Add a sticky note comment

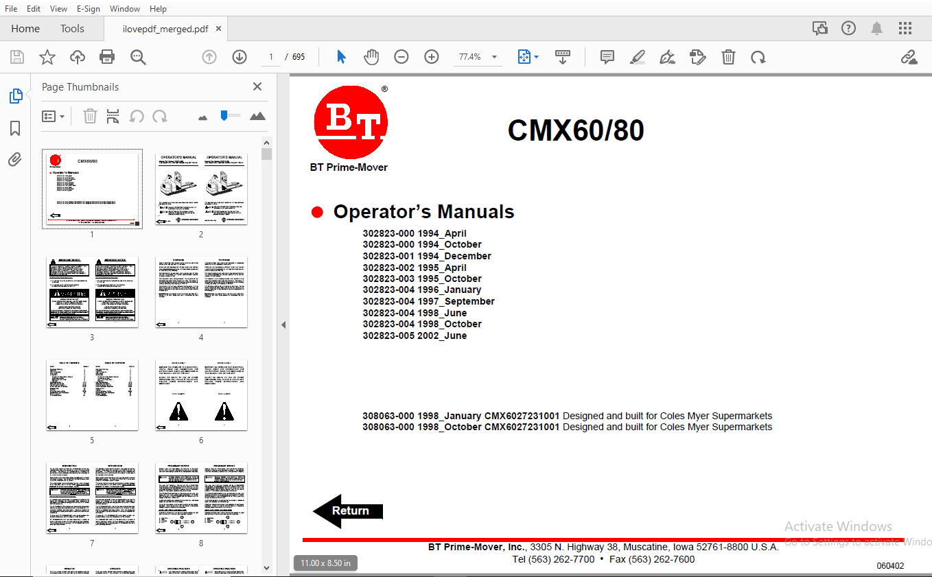tap(607, 57)
